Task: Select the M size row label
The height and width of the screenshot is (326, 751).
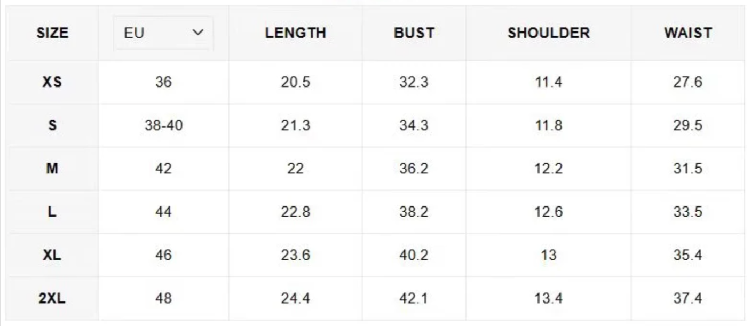Action: coord(52,169)
